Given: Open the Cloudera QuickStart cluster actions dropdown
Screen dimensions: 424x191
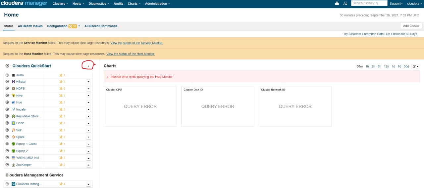Looking at the screenshot, I should click(88, 66).
